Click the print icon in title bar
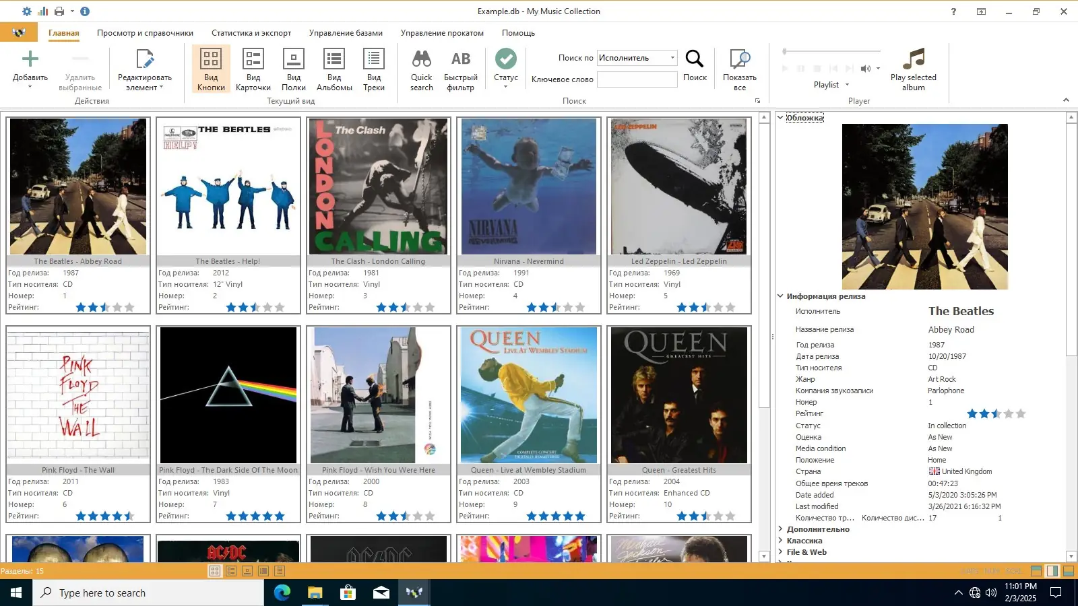This screenshot has height=606, width=1078. [x=59, y=11]
